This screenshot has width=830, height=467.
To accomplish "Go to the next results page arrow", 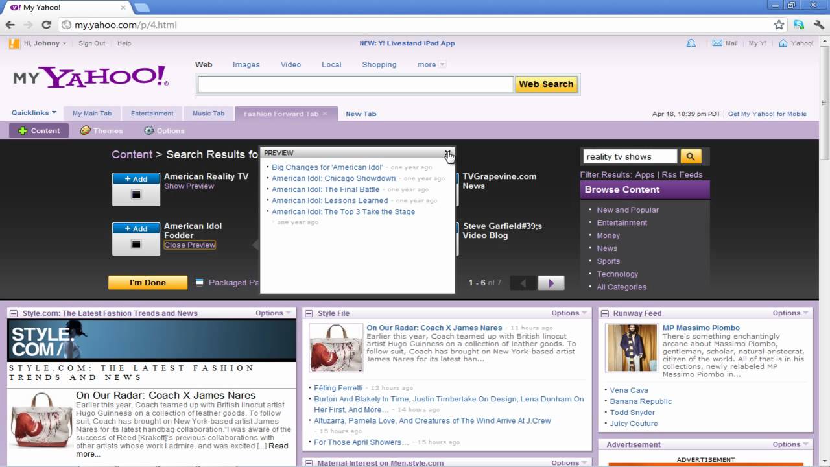I will (x=551, y=283).
